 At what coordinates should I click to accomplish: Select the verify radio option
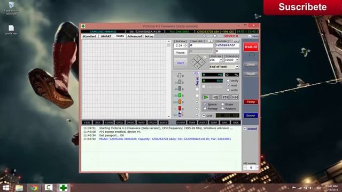[228, 81]
